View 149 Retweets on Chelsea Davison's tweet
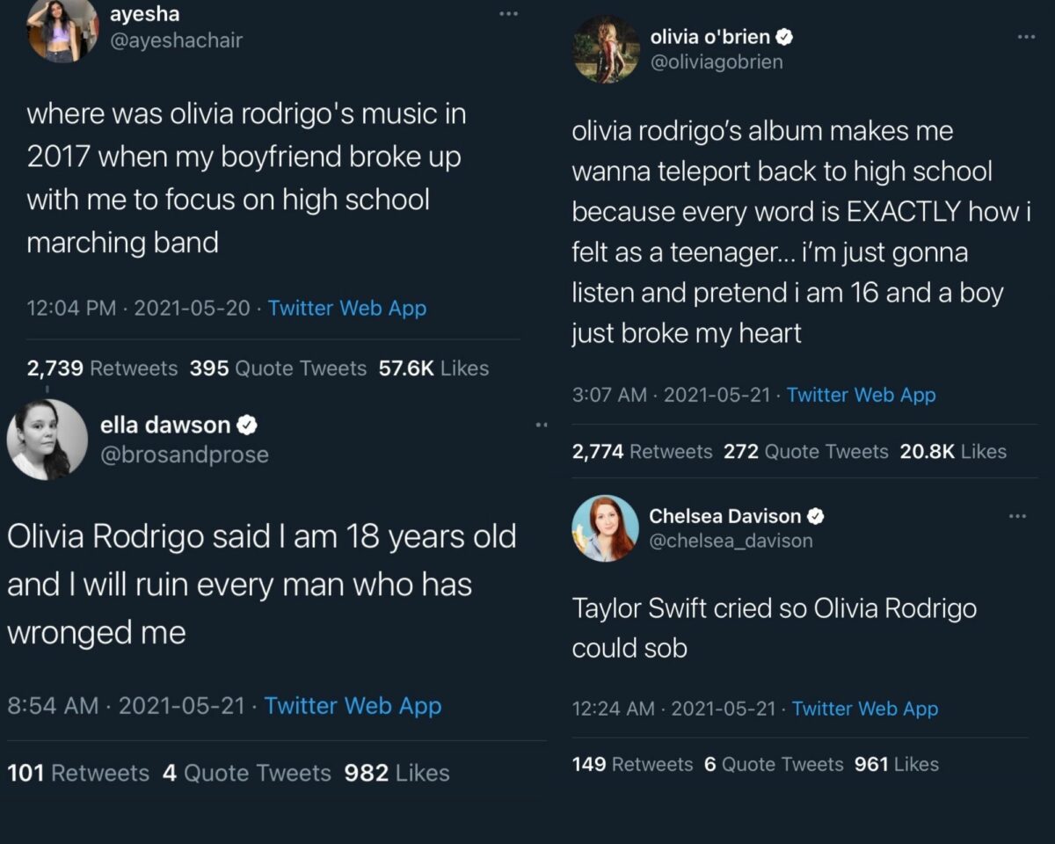This screenshot has width=1055, height=844. pyautogui.click(x=631, y=764)
